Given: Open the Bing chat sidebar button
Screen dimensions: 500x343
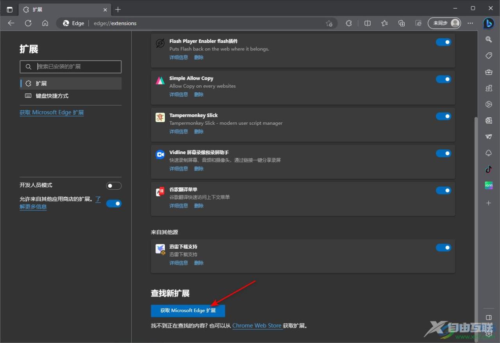Looking at the screenshot, I should pyautogui.click(x=489, y=23).
